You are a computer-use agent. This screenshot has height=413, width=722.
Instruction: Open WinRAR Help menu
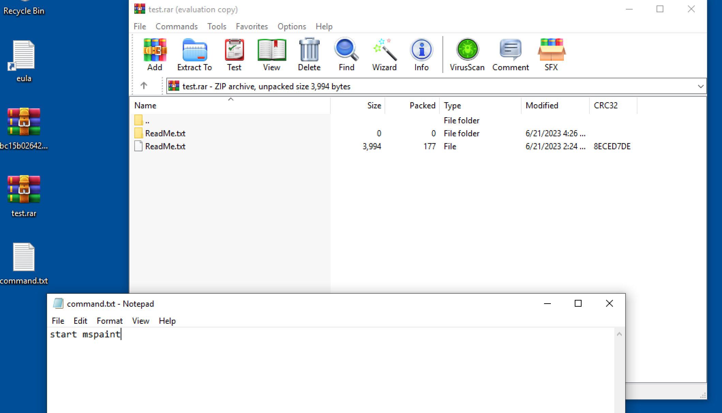coord(324,26)
